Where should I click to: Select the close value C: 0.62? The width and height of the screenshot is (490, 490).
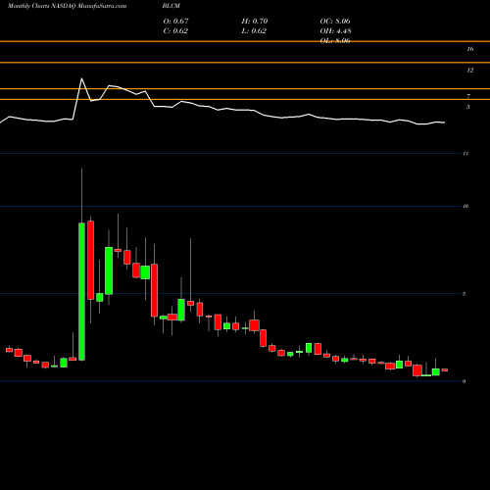click(x=175, y=30)
